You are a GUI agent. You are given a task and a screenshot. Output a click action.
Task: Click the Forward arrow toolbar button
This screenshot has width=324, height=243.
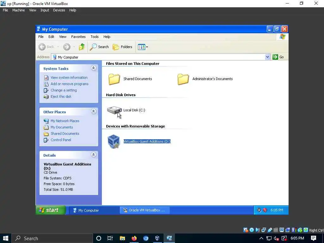(66, 47)
